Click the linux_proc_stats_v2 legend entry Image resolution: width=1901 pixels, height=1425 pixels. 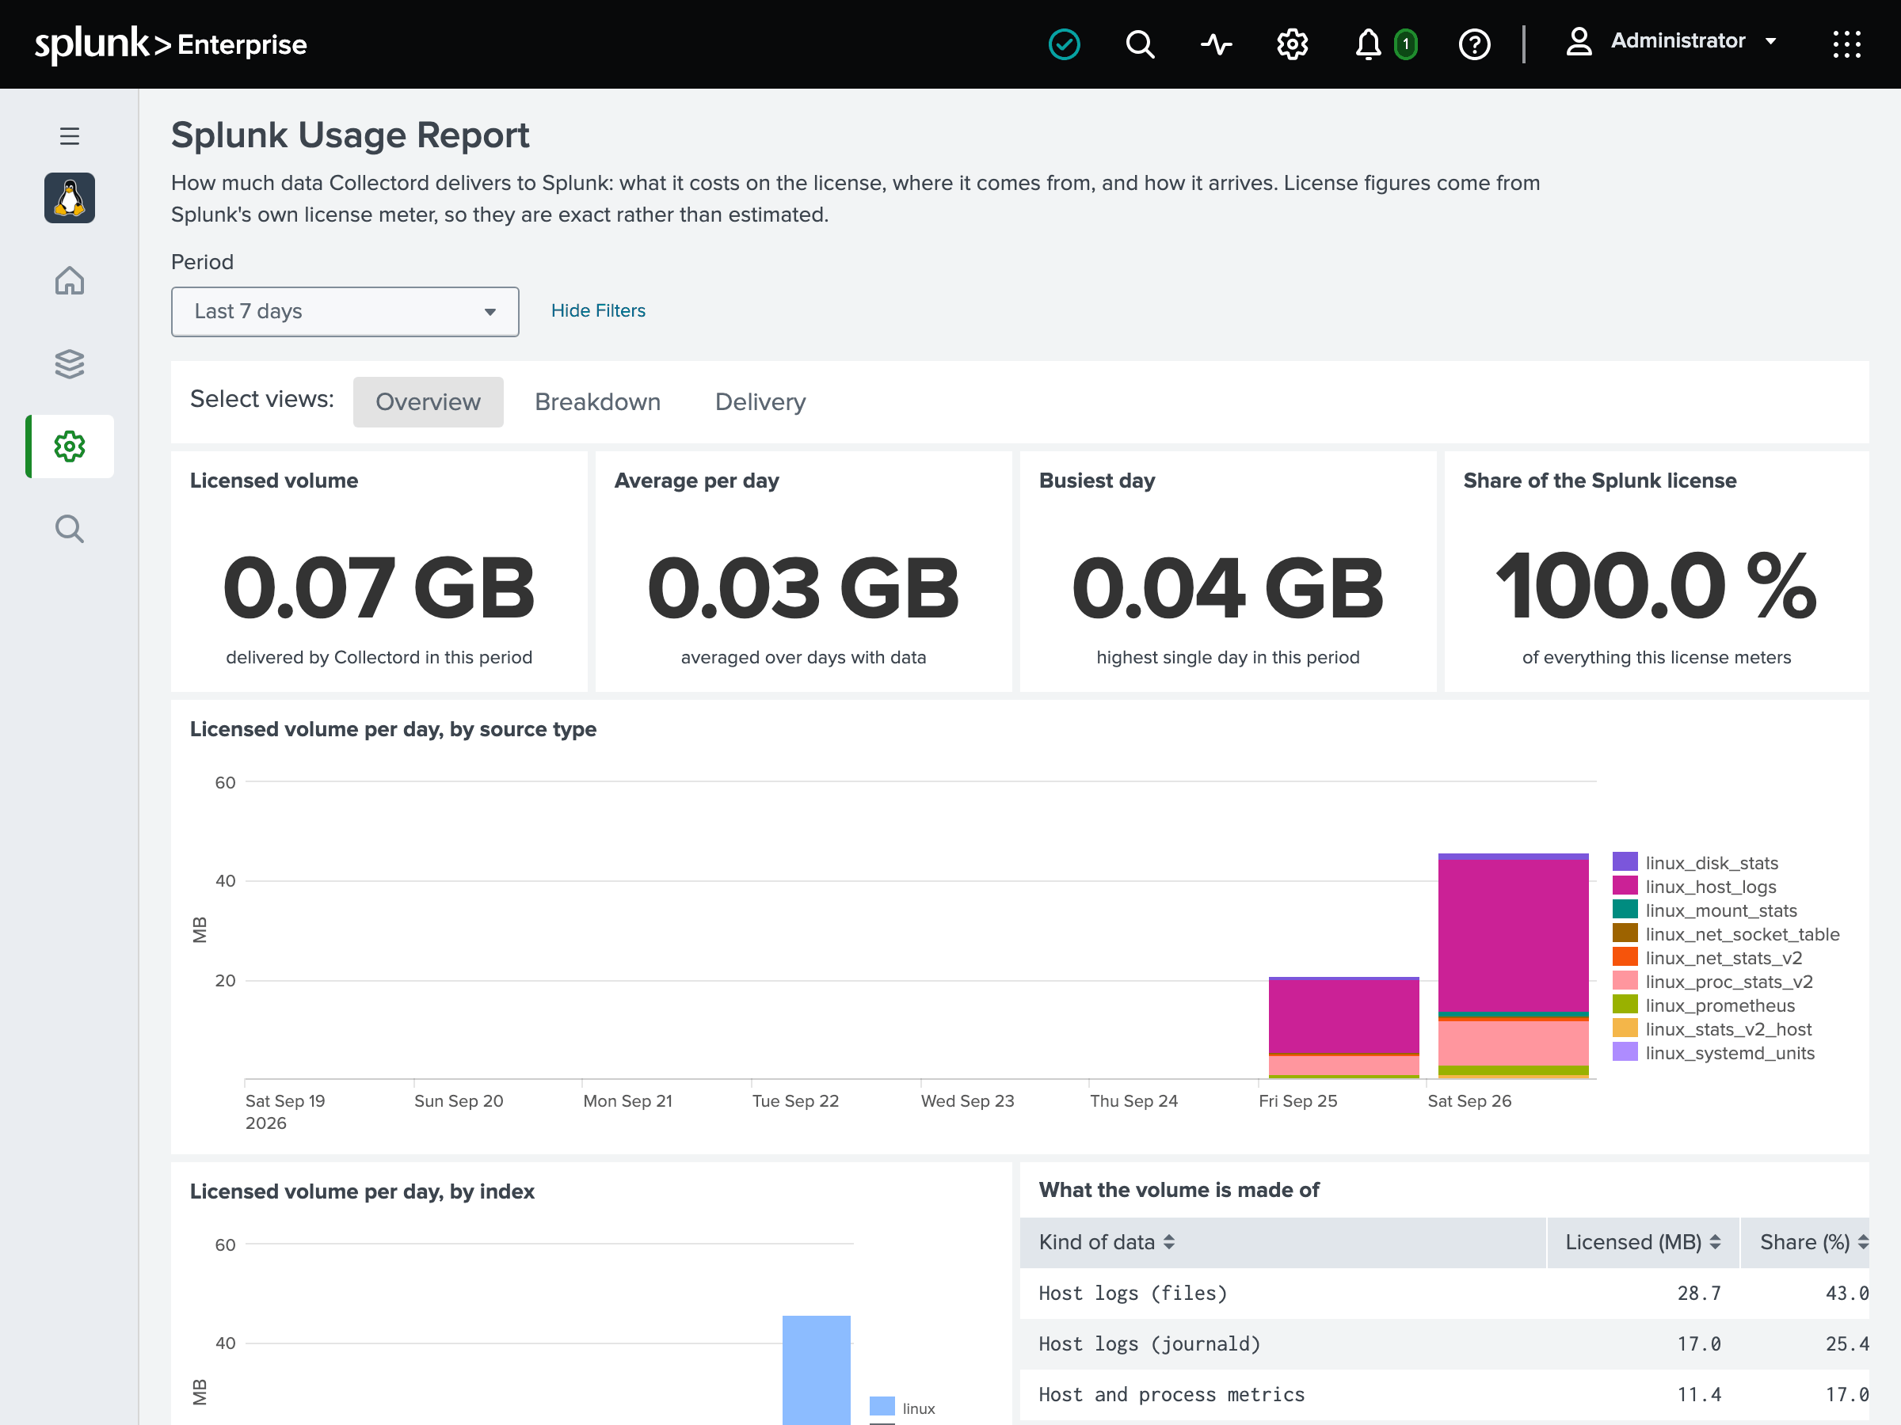tap(1712, 981)
